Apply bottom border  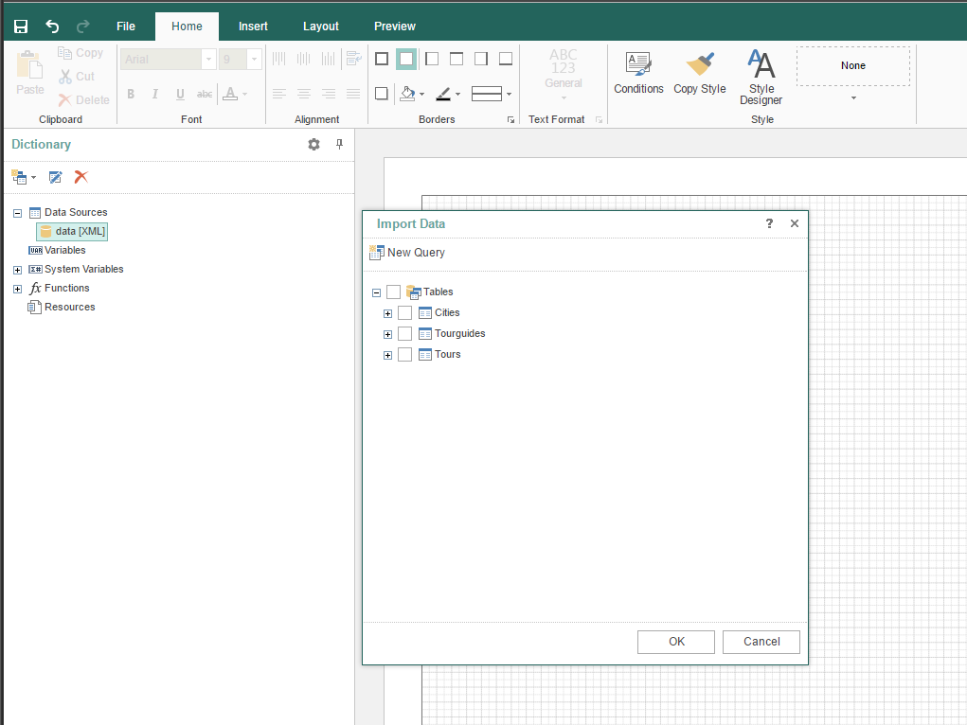click(x=506, y=59)
